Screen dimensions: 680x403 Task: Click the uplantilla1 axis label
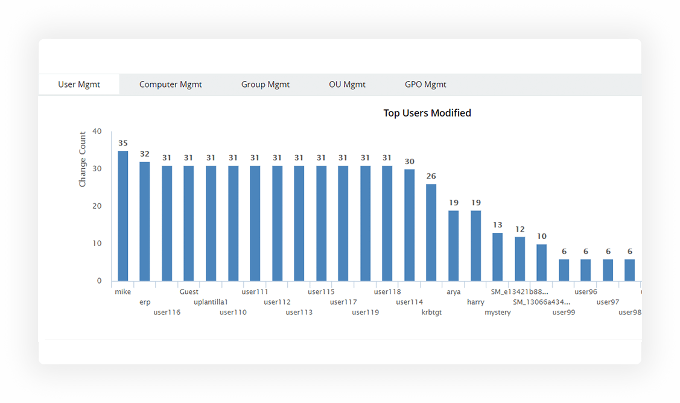(211, 302)
